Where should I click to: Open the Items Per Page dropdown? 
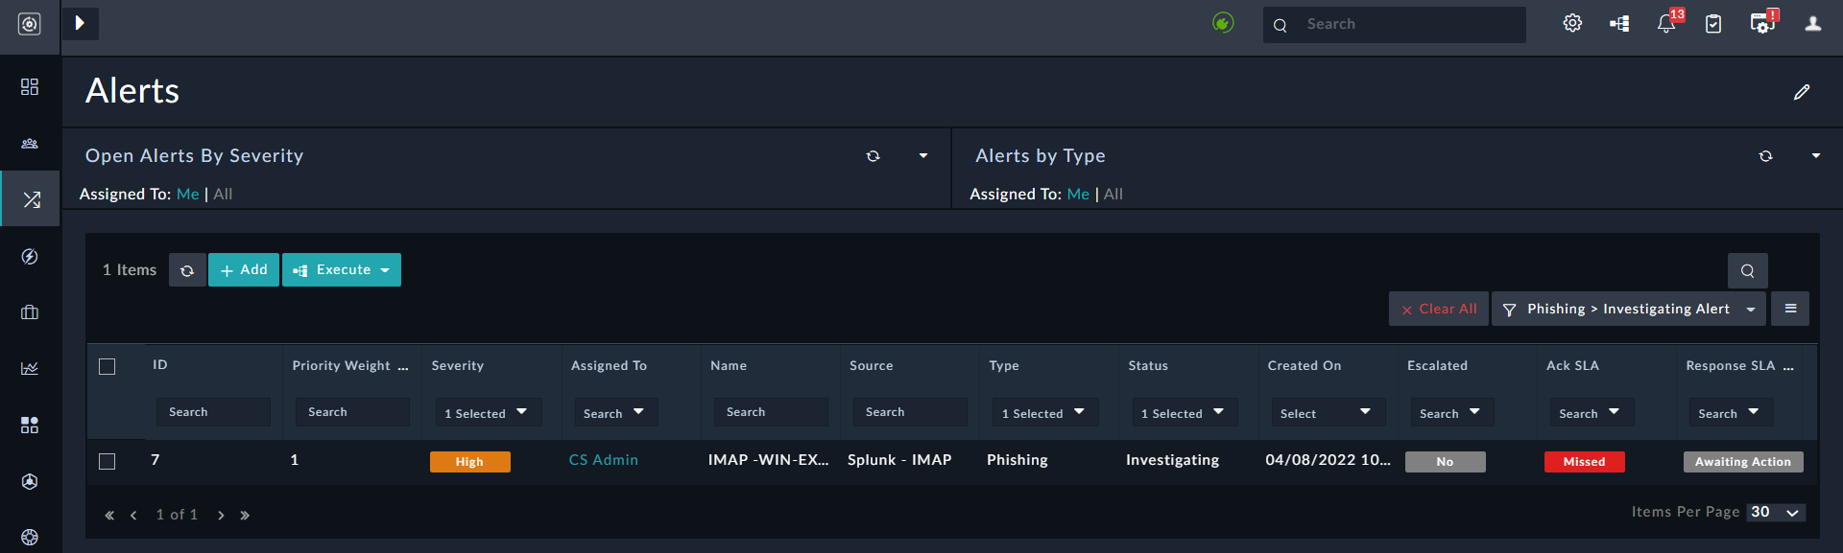pyautogui.click(x=1776, y=513)
